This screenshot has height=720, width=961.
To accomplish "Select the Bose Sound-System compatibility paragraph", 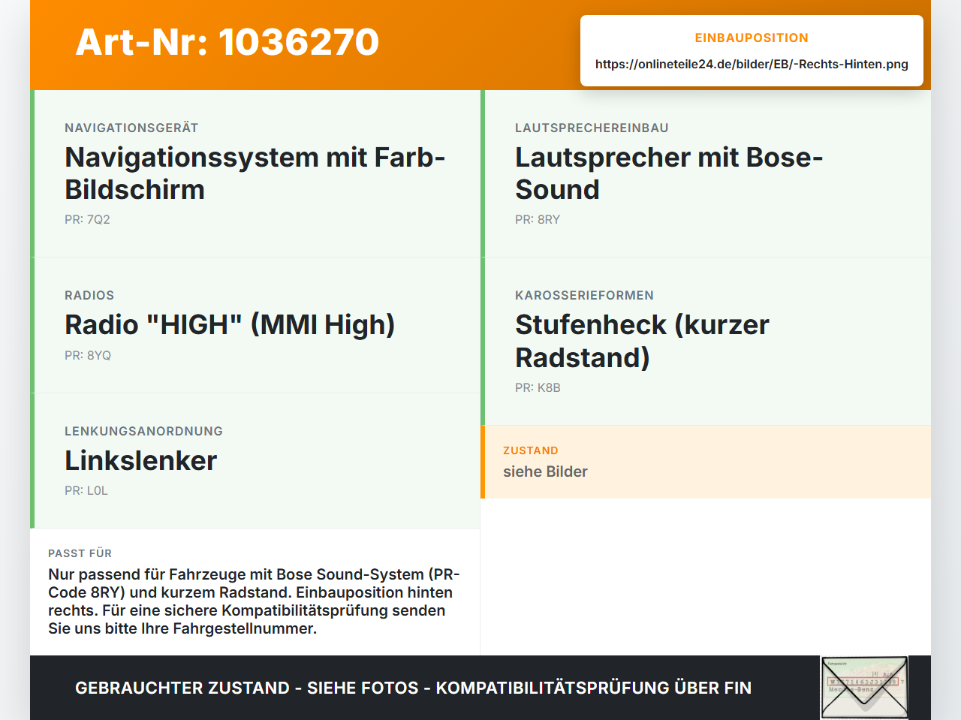I will pos(254,601).
